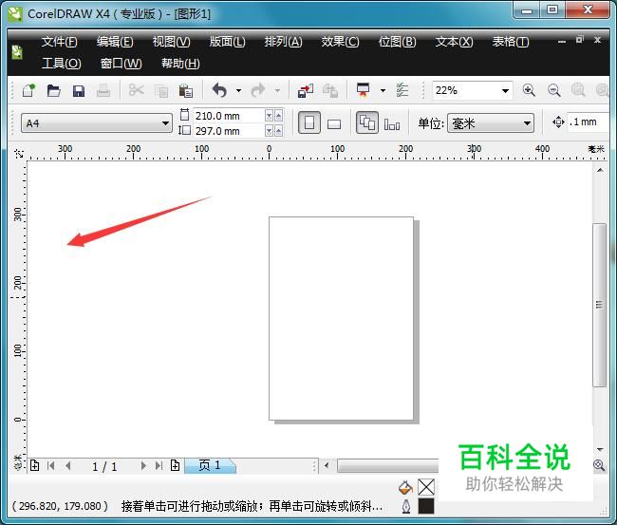Print using the printer icon
The width and height of the screenshot is (617, 525).
pyautogui.click(x=103, y=91)
